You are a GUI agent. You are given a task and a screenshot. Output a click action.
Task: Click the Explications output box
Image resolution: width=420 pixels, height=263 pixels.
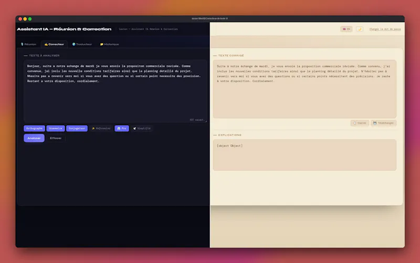[304, 155]
